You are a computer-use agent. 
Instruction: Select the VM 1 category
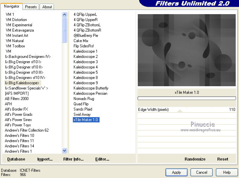[10, 14]
